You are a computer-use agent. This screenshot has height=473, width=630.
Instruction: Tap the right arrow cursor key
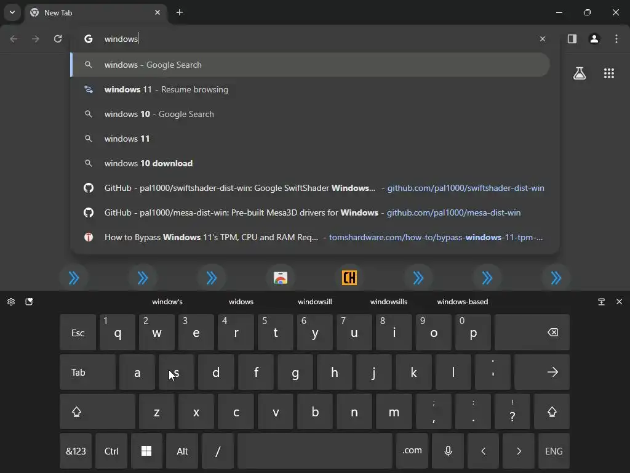pyautogui.click(x=519, y=451)
